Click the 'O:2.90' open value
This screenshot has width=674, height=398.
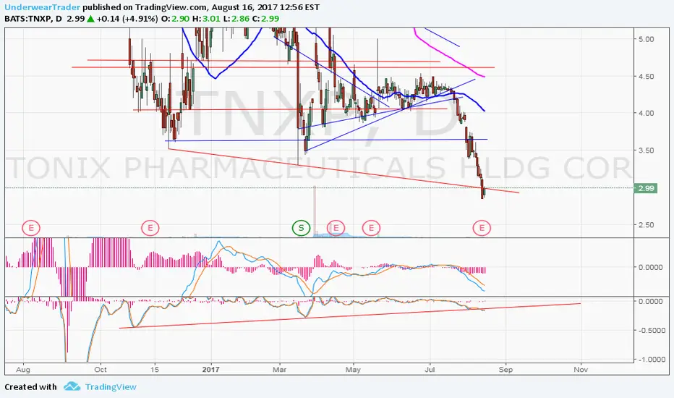coord(175,19)
